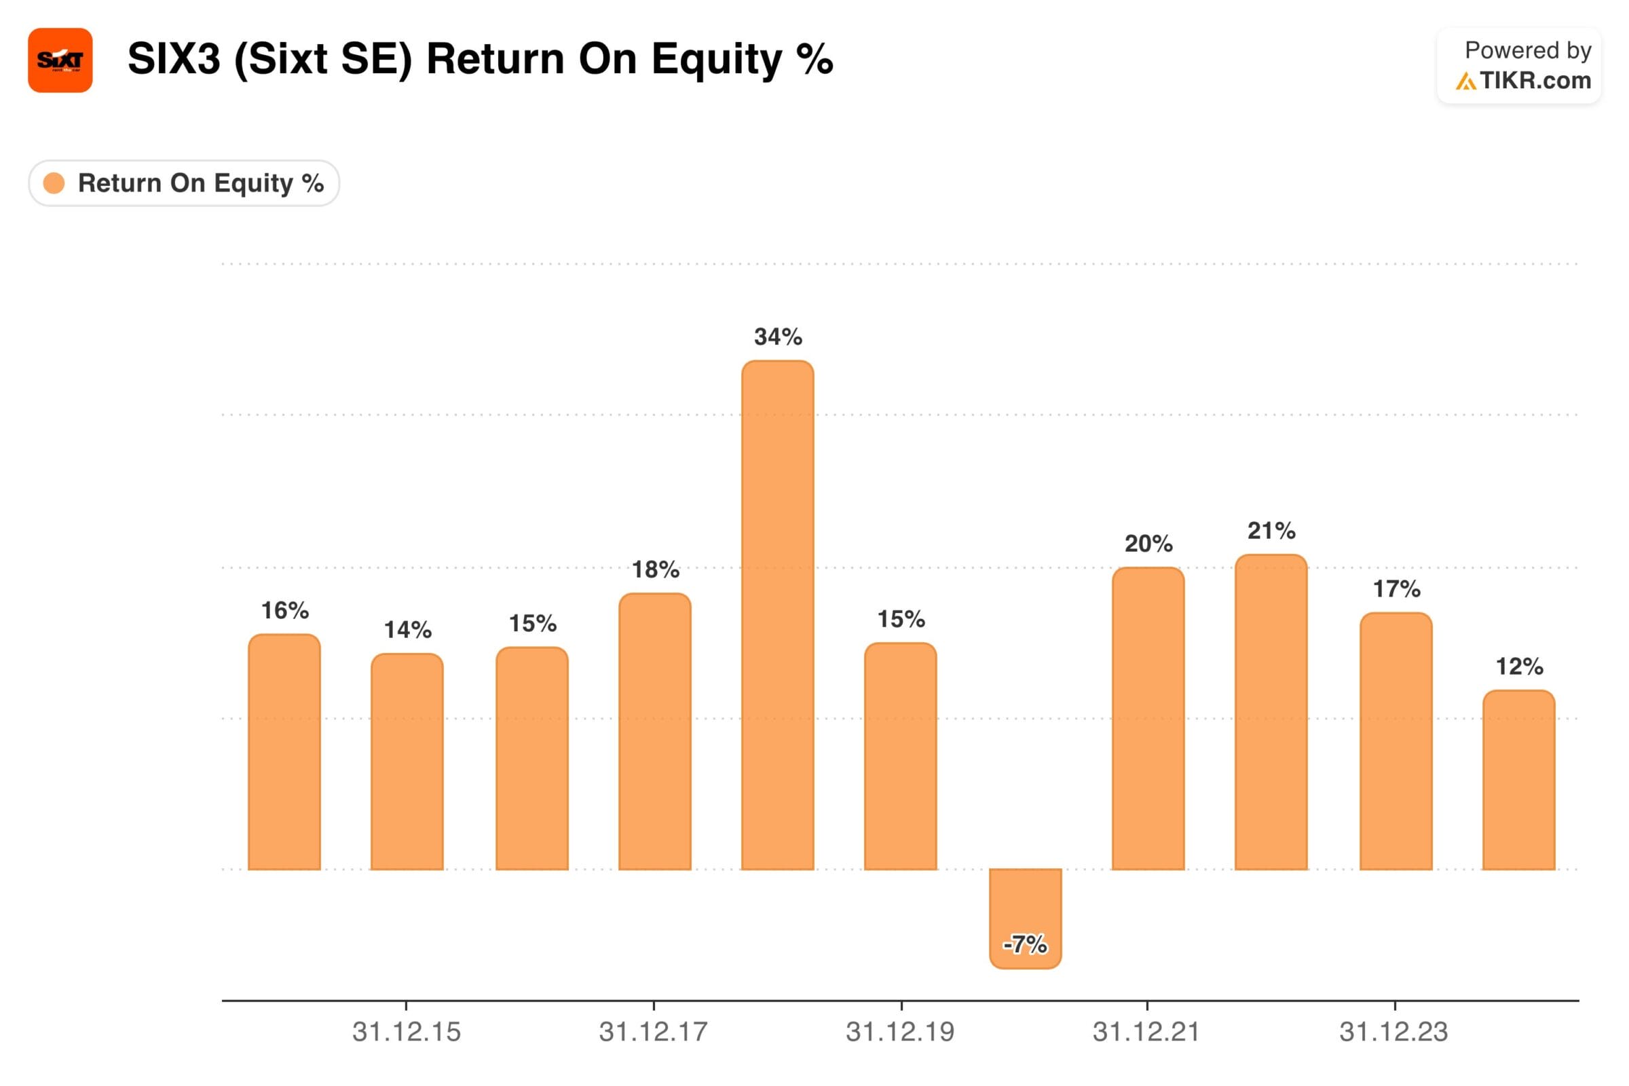This screenshot has height=1086, width=1629.
Task: Click the chart title text
Action: (480, 59)
